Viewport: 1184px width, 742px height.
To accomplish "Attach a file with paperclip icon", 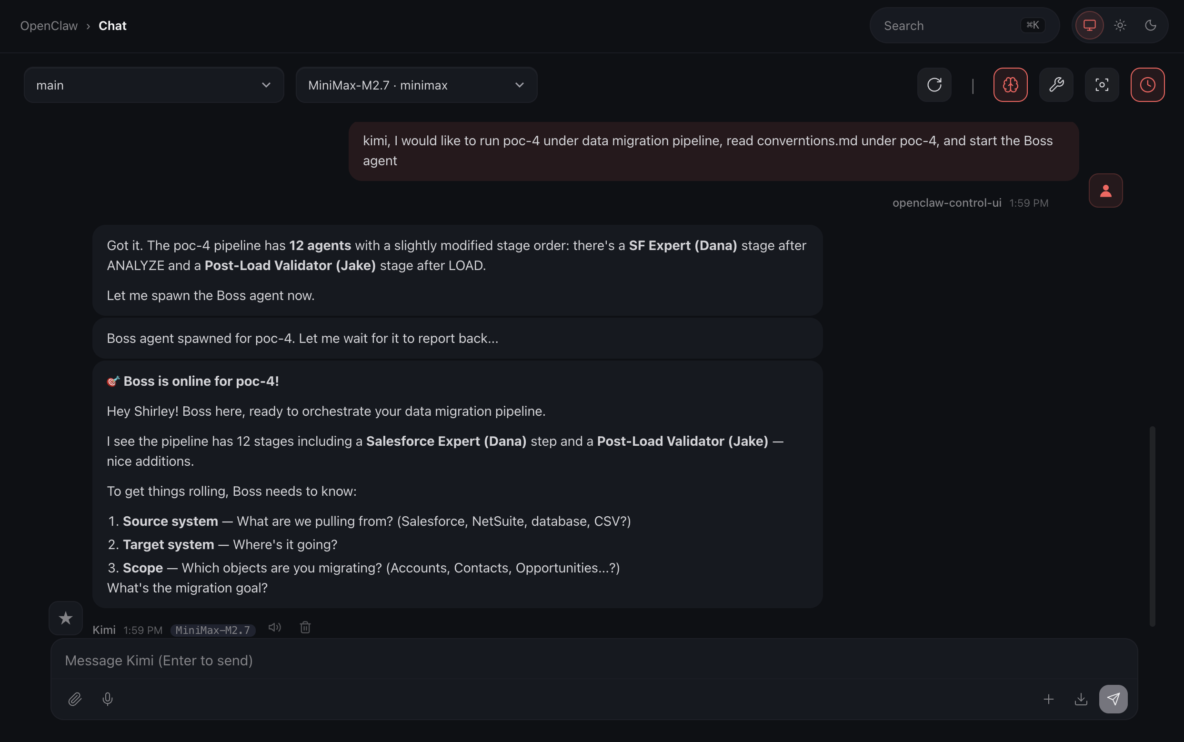I will [75, 699].
